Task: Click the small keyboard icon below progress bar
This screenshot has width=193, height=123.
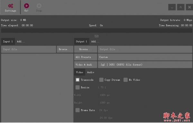Action: (x=96, y=36)
